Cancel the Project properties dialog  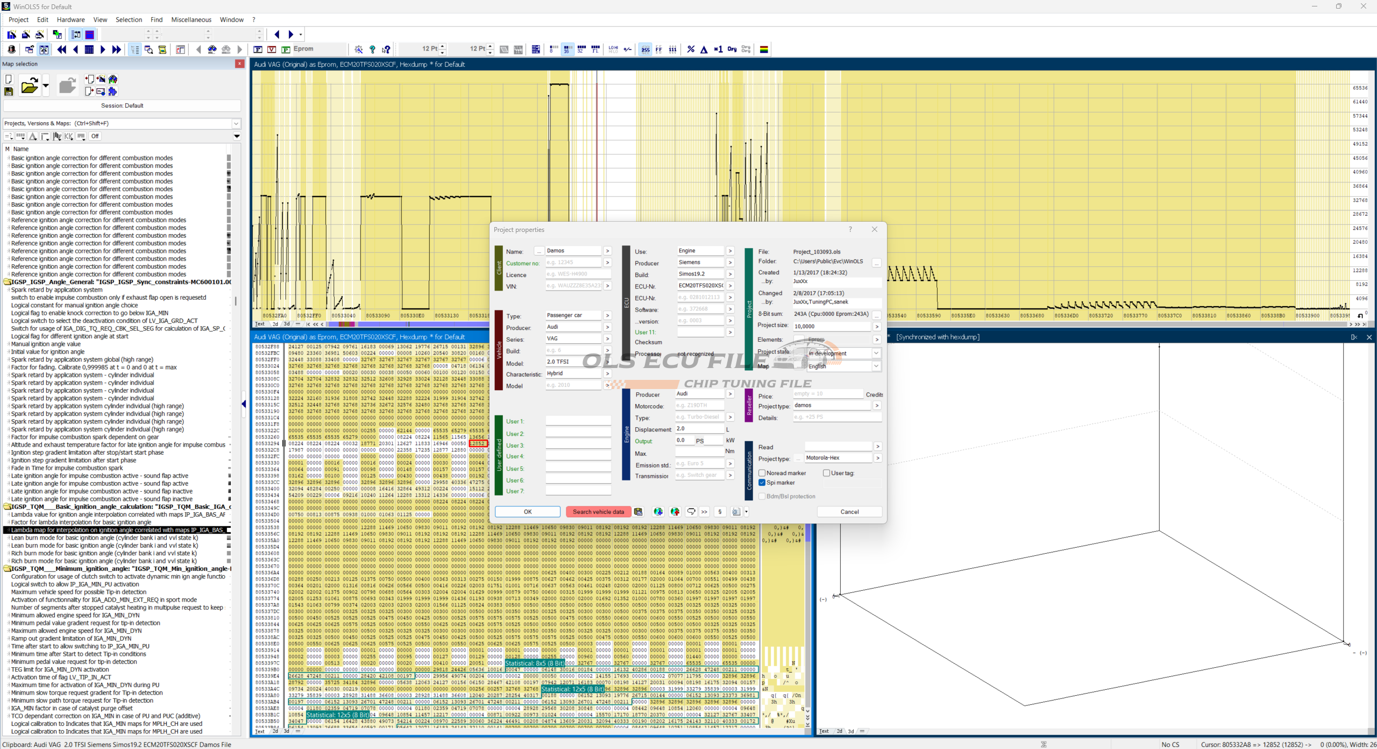click(x=849, y=512)
